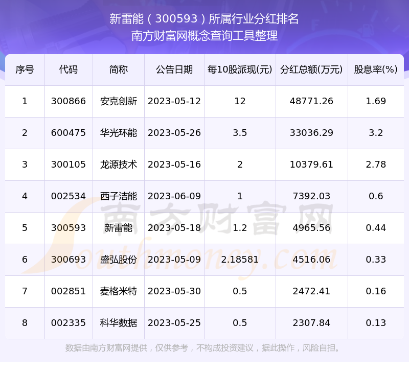Select the 分红总额(万元) column header

(x=311, y=69)
